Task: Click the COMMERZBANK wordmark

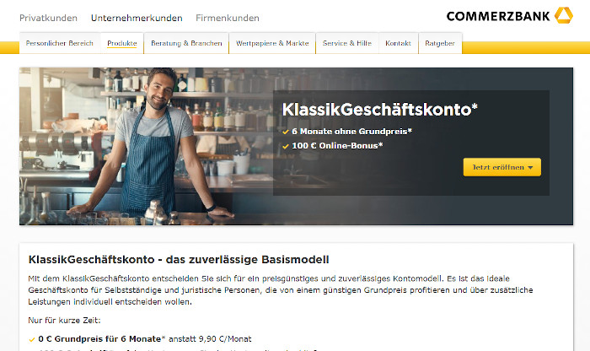Action: 498,16
